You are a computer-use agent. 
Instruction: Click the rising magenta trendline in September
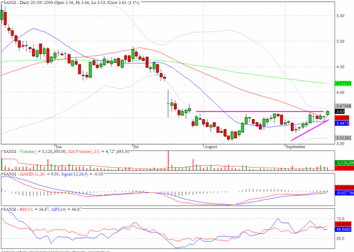click(310, 130)
